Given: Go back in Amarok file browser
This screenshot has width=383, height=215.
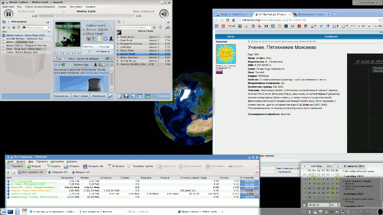Looking at the screenshot, I should [4, 28].
